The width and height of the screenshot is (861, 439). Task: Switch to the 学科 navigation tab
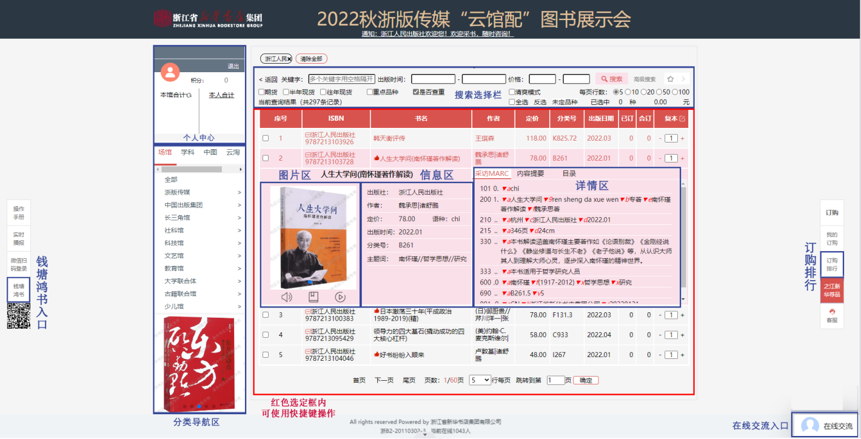(187, 152)
